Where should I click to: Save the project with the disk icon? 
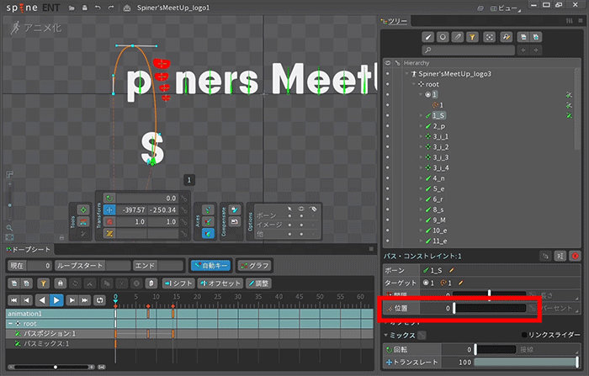tap(85, 8)
